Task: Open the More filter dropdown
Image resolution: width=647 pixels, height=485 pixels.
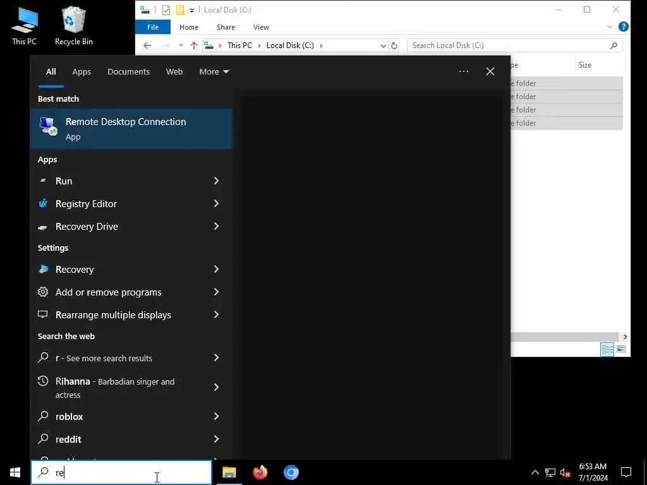Action: 214,72
